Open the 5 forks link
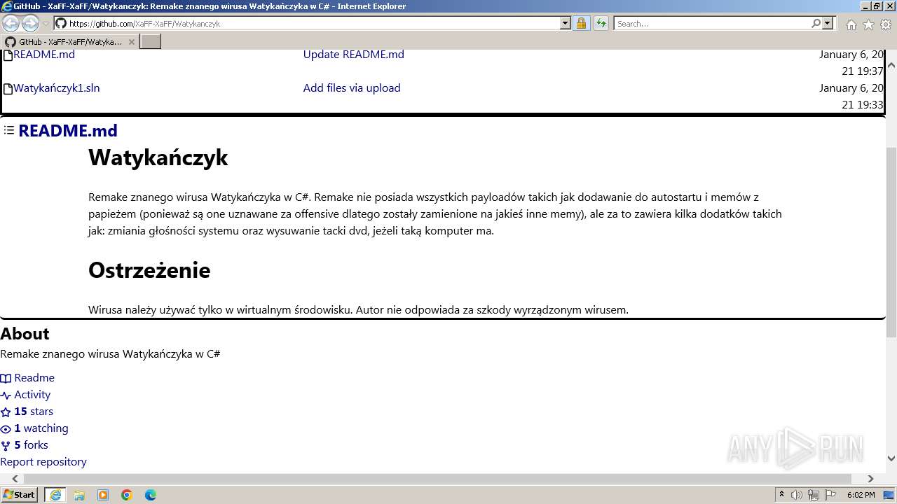This screenshot has width=897, height=504. [x=31, y=445]
